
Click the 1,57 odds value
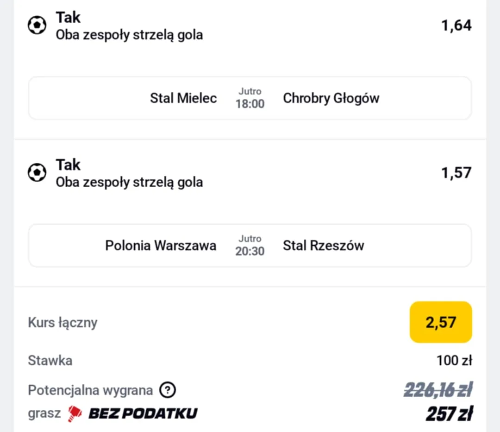tap(456, 173)
